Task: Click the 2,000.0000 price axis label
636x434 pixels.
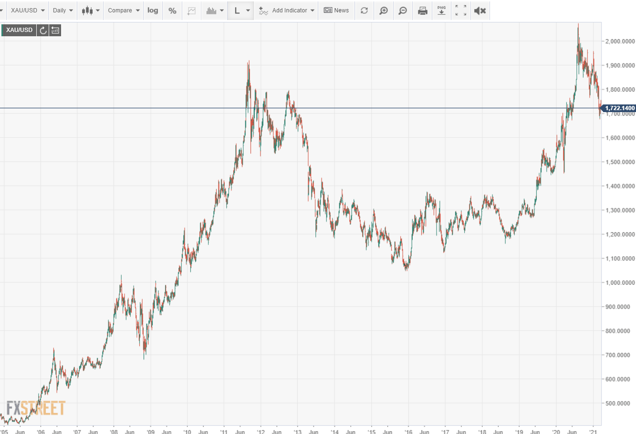Action: tap(620, 41)
